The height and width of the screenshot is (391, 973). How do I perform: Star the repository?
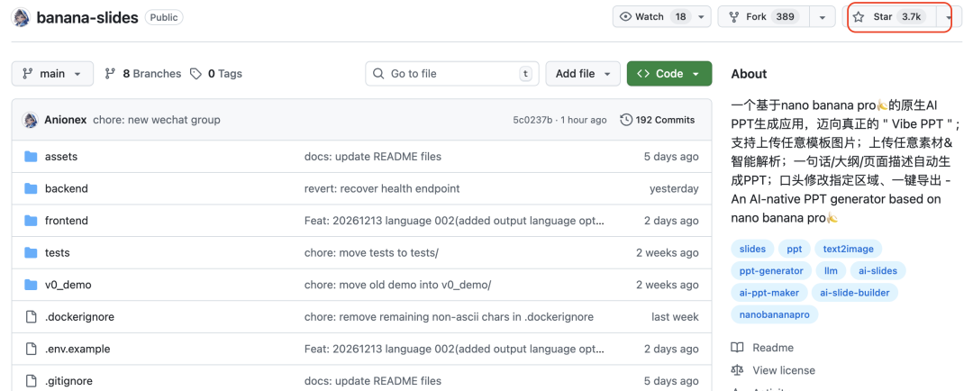889,17
